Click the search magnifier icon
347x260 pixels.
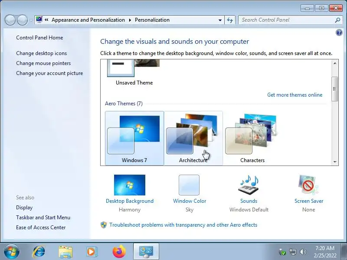(x=337, y=20)
